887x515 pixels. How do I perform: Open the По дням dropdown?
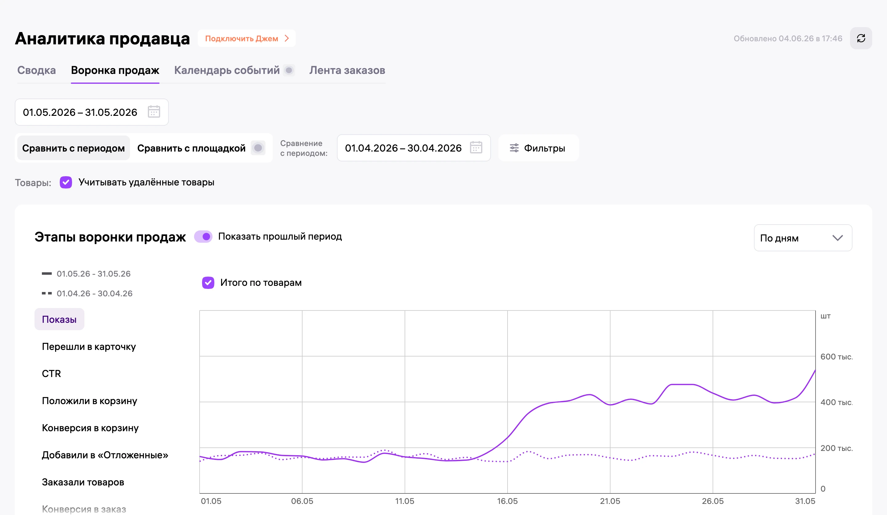click(803, 238)
